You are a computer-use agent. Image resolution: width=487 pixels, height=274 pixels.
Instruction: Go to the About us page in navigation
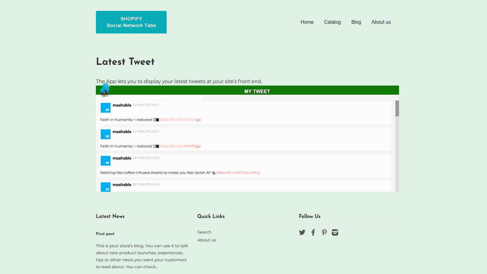[x=381, y=22]
